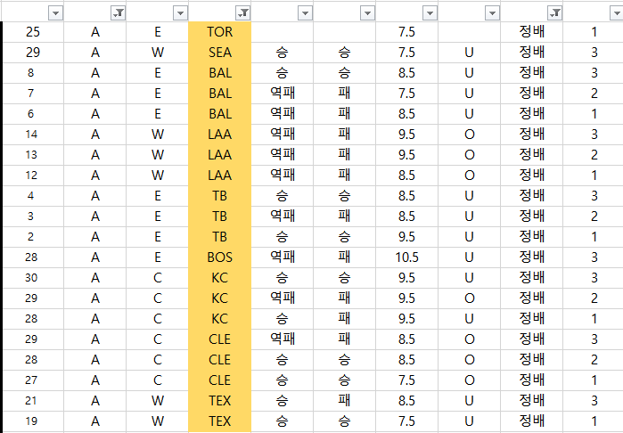Screen dimensions: 623x433
Task: Click the first-column cell with value 30
Action: coord(33,277)
